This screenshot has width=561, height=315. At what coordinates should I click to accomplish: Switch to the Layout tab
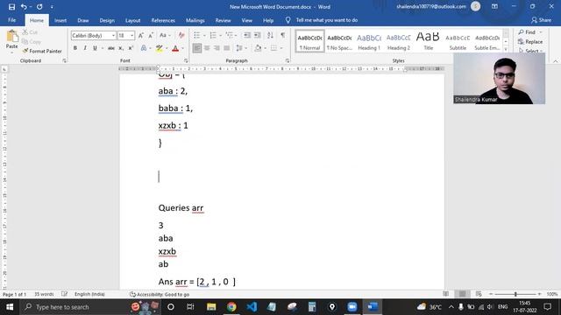point(132,20)
